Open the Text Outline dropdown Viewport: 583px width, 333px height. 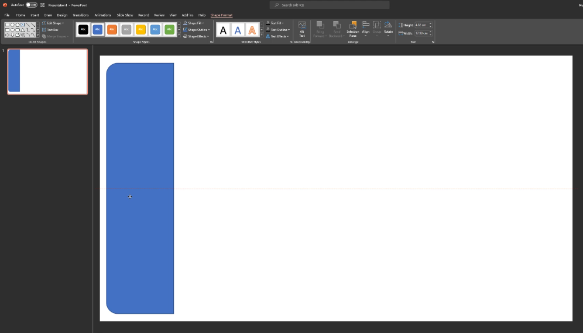tap(277, 30)
